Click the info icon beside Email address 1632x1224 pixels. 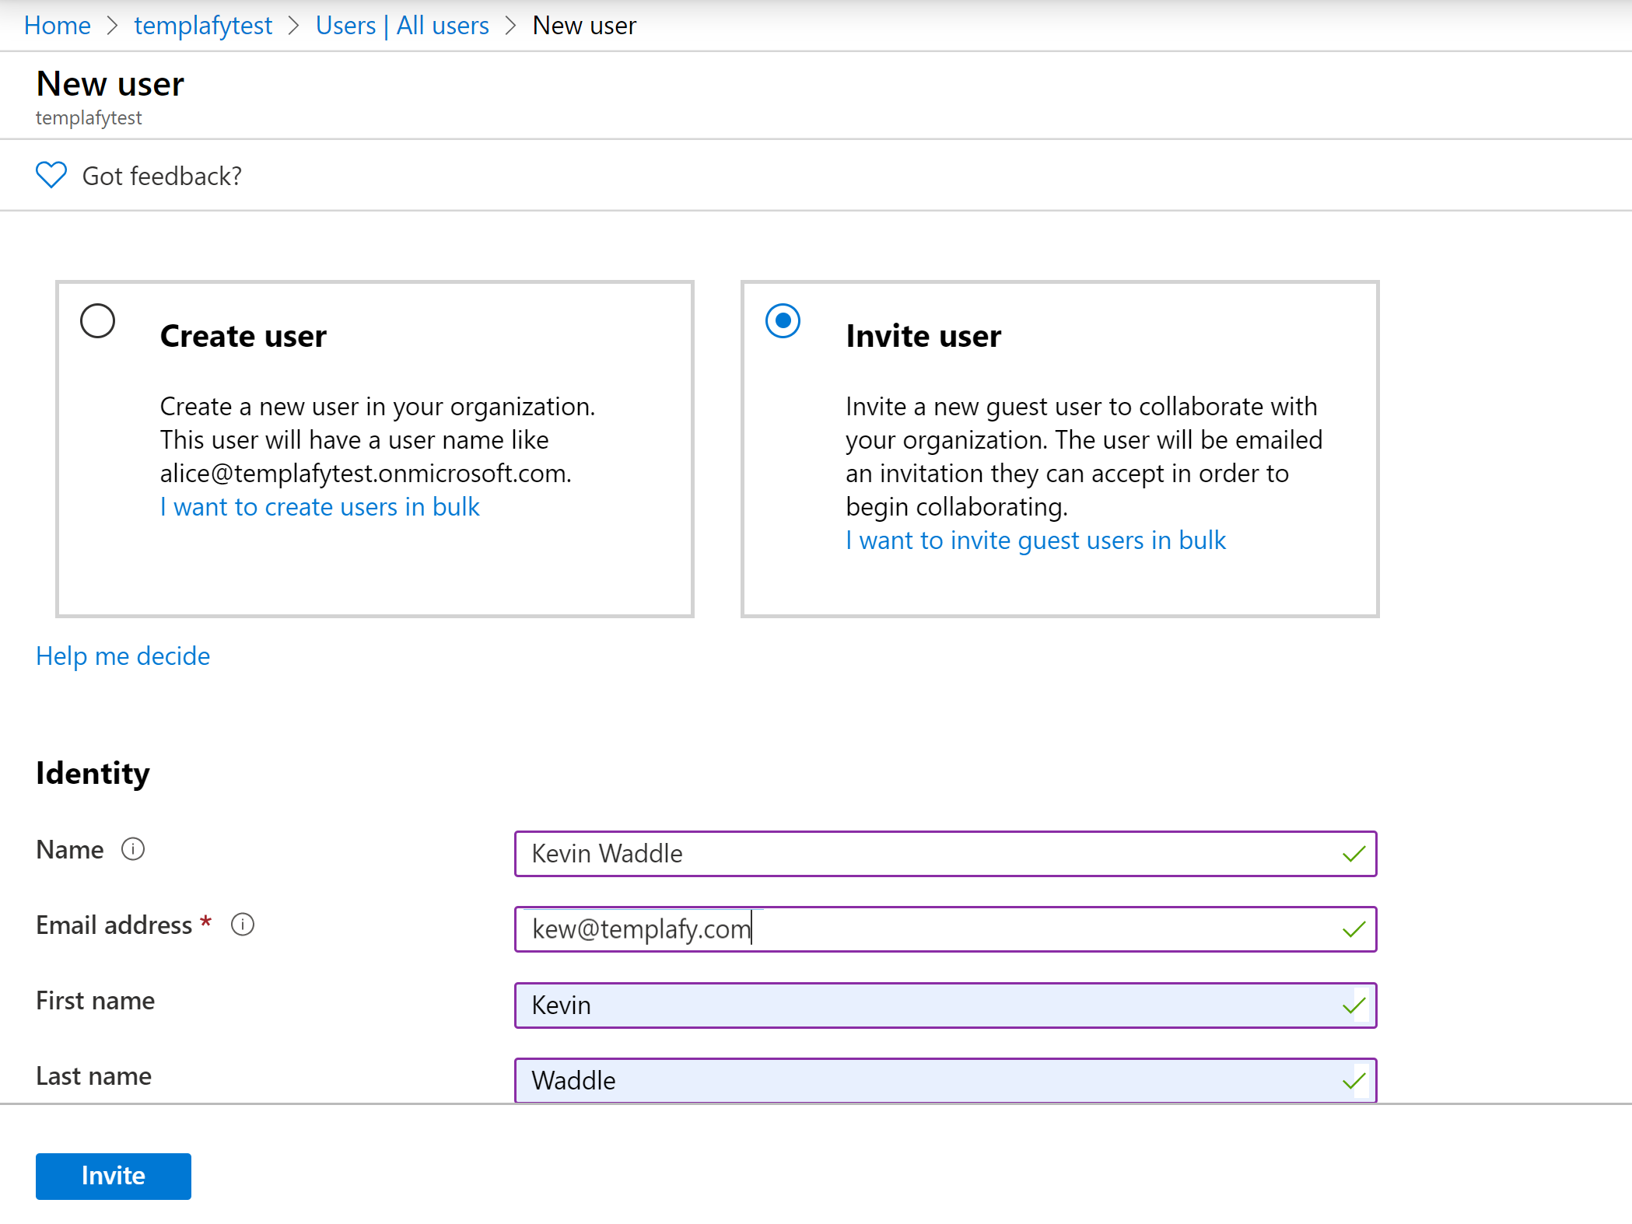point(243,925)
